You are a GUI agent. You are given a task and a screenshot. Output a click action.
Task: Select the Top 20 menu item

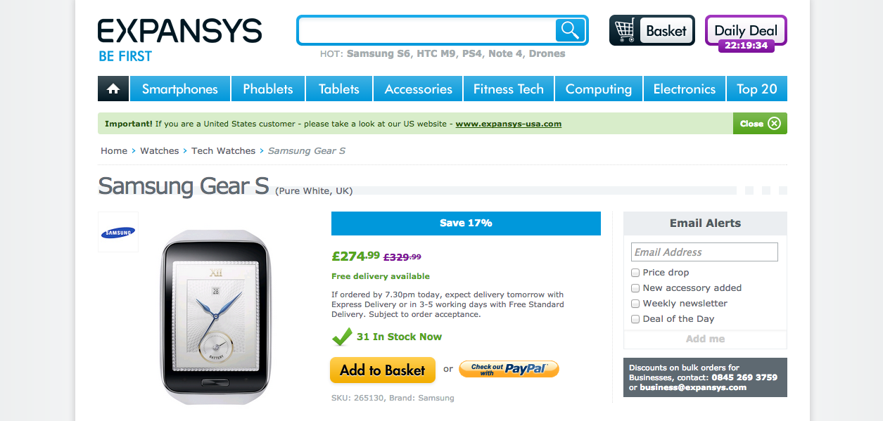[x=757, y=89]
